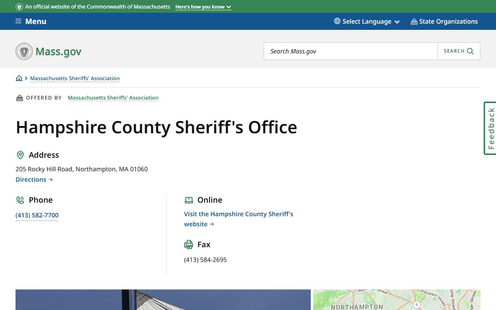The height and width of the screenshot is (310, 496).
Task: Click the Northampton map thumbnail
Action: point(397,300)
